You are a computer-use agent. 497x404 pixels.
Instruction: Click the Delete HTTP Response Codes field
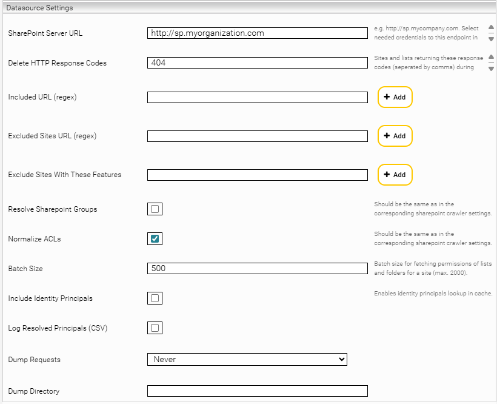pyautogui.click(x=257, y=63)
